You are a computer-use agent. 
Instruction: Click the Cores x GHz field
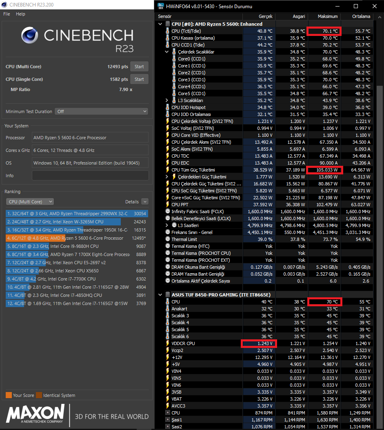(x=90, y=150)
